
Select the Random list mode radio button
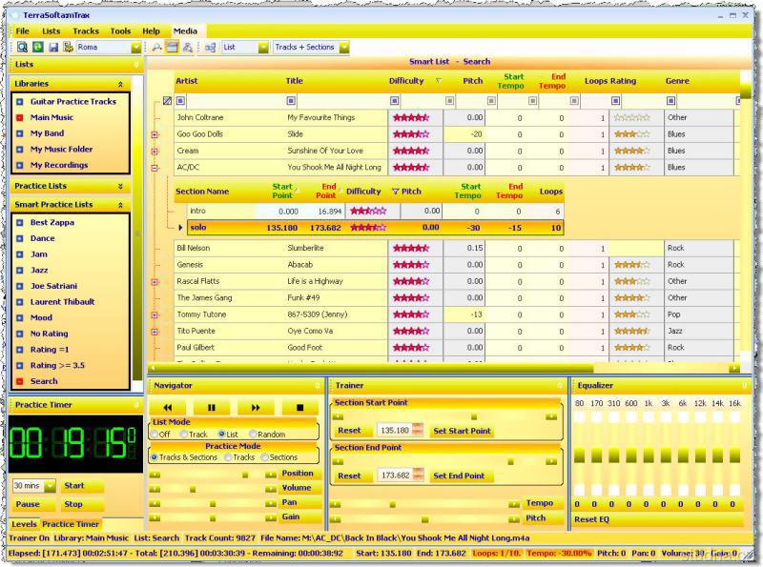coord(253,434)
